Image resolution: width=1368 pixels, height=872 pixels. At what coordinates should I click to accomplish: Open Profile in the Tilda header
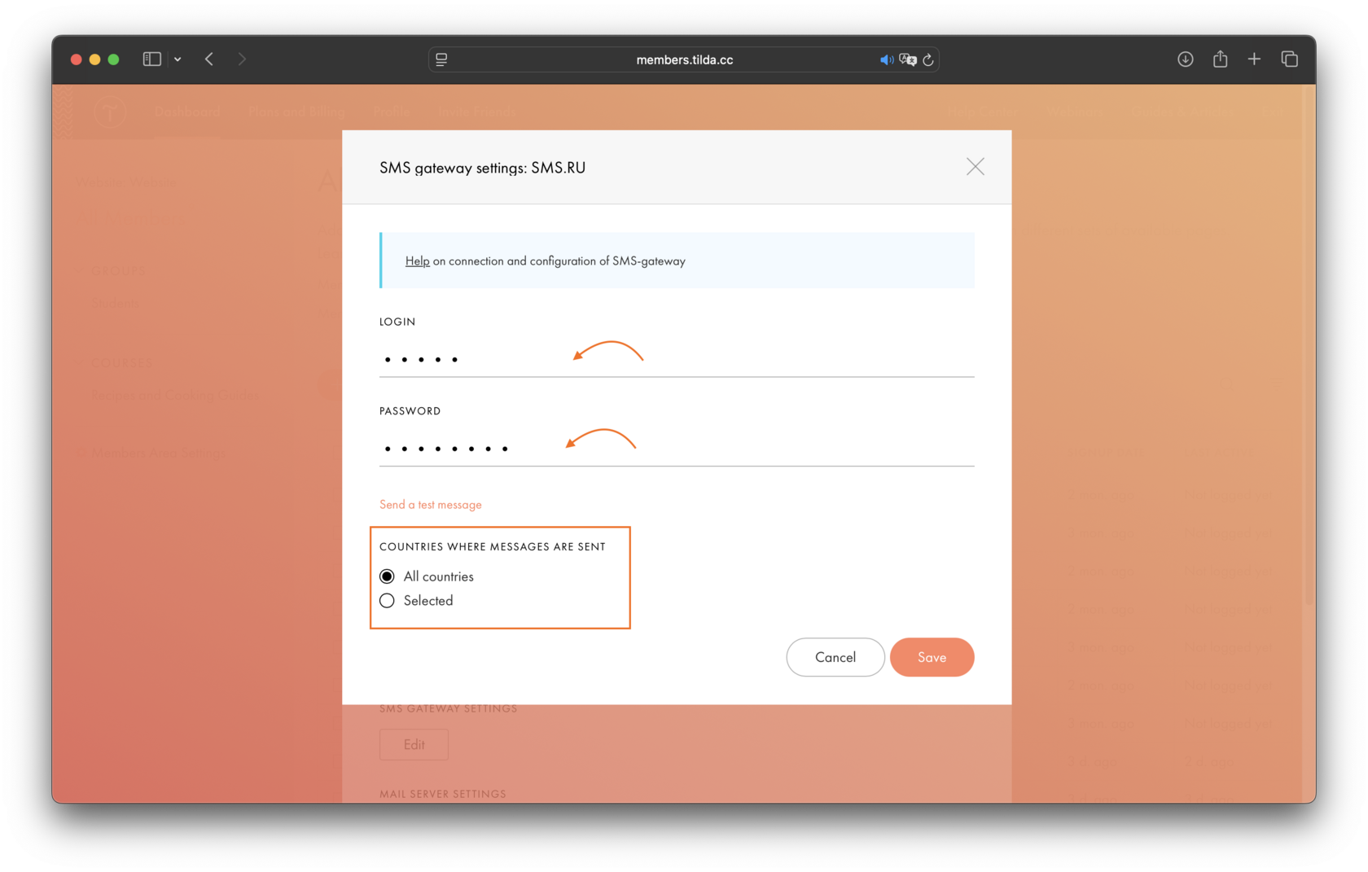391,112
